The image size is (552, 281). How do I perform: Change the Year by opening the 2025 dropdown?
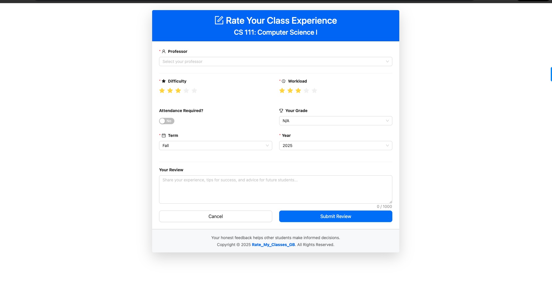(335, 145)
